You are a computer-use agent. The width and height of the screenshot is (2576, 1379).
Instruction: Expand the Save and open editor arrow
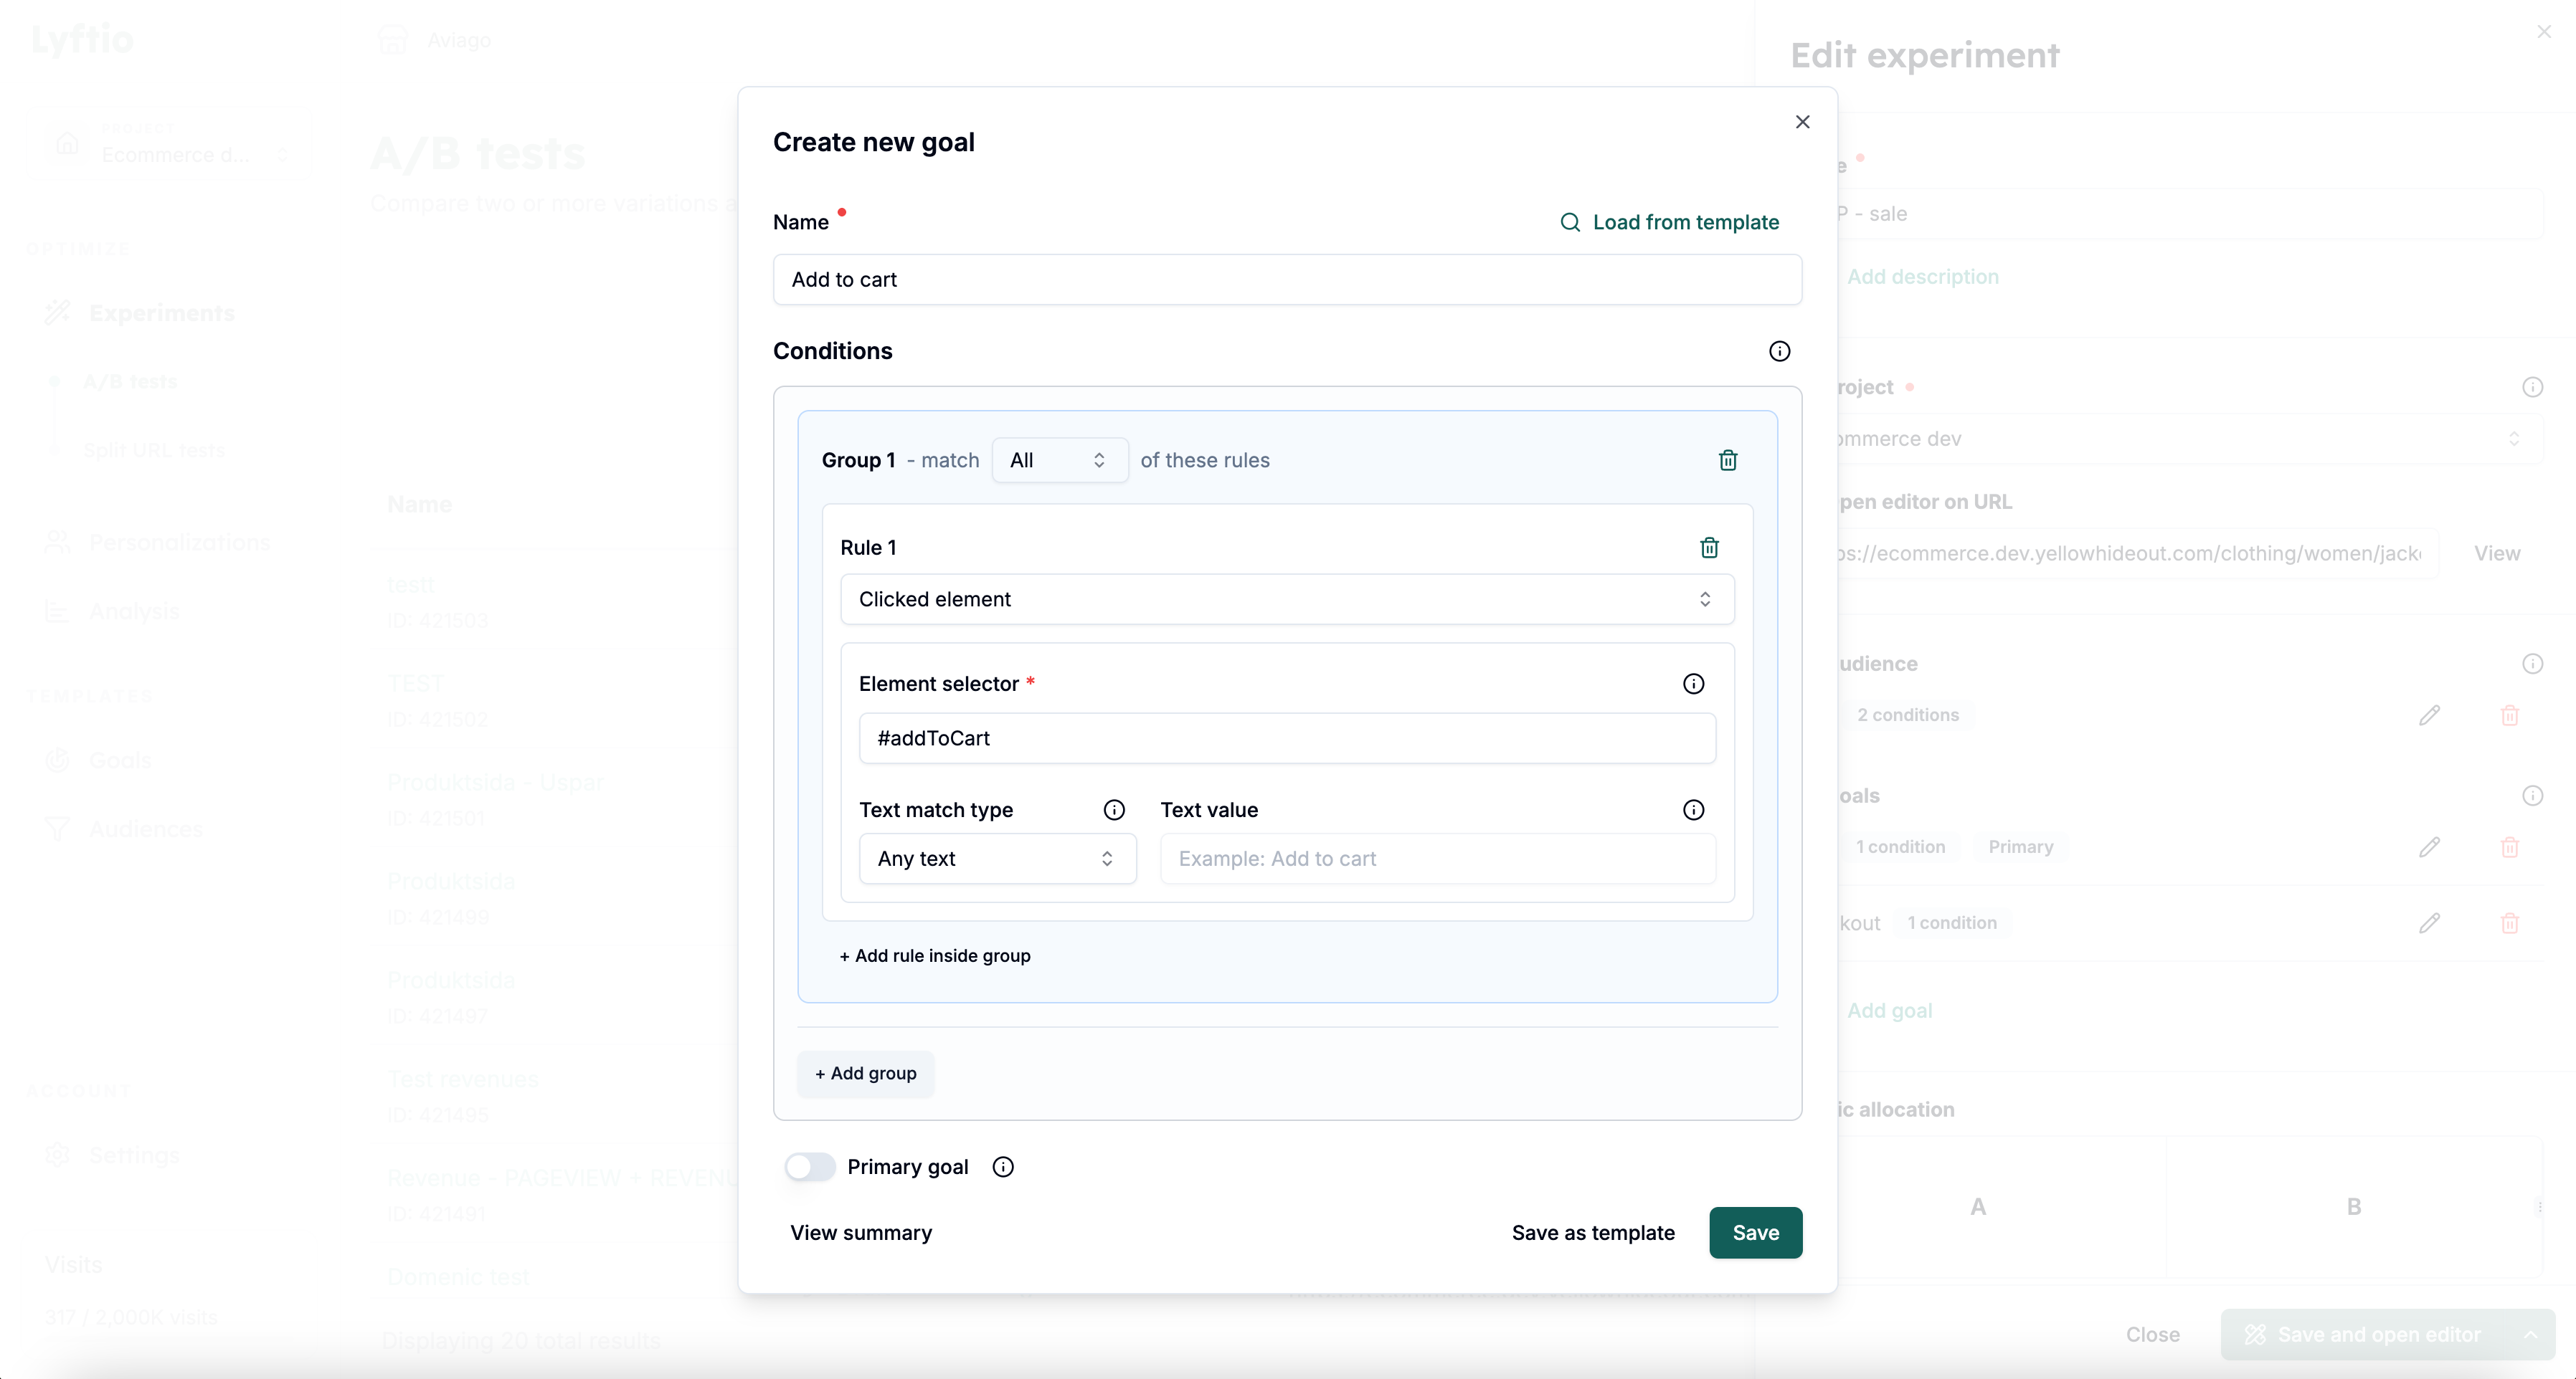click(2530, 1335)
